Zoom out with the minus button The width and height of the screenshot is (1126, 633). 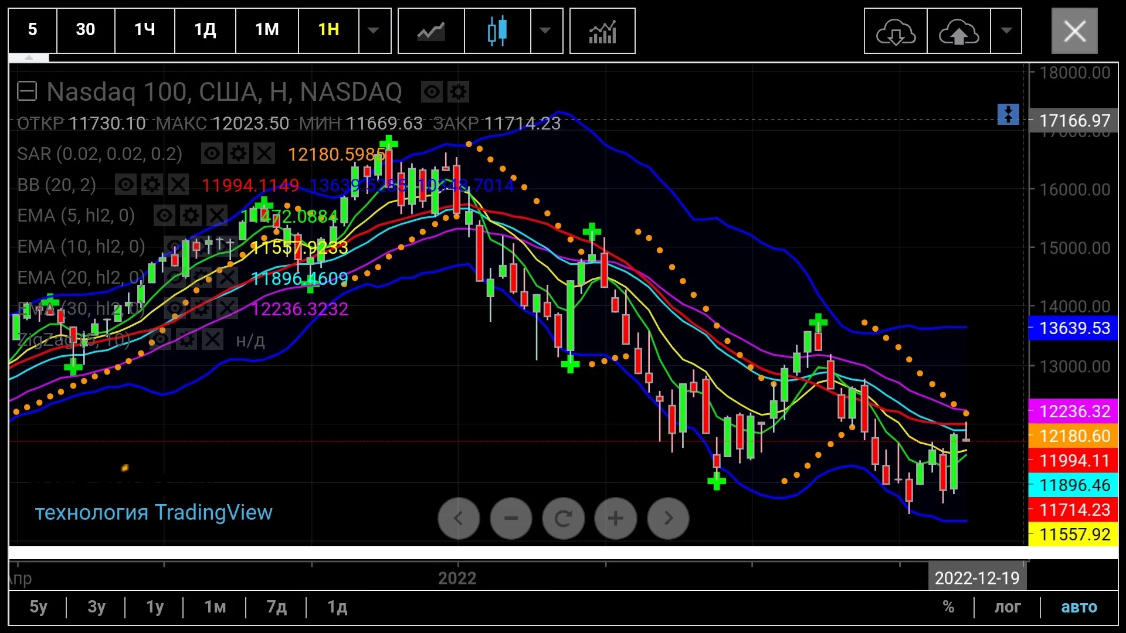[x=511, y=518]
